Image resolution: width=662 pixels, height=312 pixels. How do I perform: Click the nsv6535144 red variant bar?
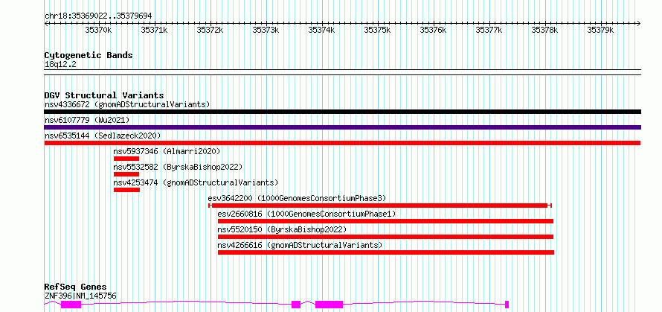(342, 143)
